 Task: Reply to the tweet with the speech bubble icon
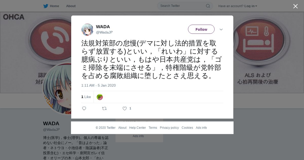pyautogui.click(x=84, y=108)
